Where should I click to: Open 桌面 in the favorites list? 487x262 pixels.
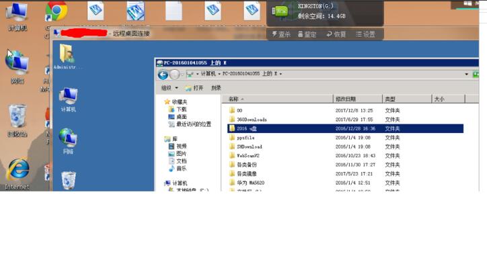click(x=178, y=117)
